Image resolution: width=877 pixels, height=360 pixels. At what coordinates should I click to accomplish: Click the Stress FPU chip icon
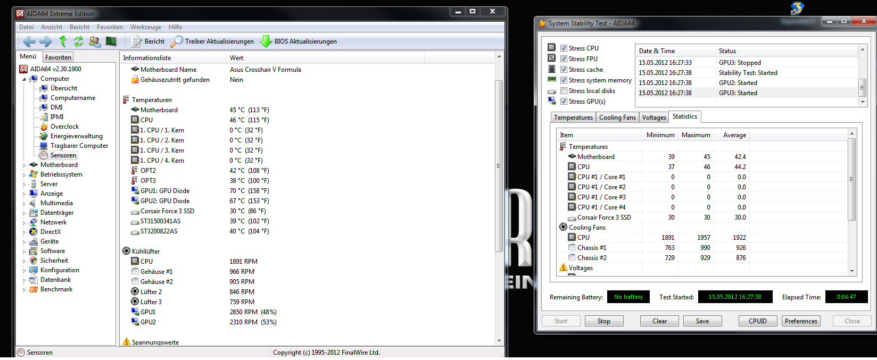[x=552, y=58]
